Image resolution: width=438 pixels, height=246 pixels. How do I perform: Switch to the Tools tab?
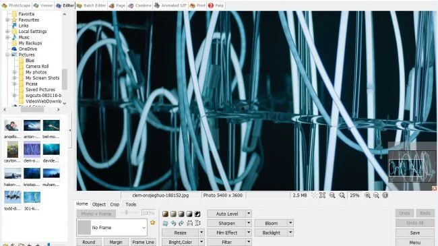pos(131,204)
